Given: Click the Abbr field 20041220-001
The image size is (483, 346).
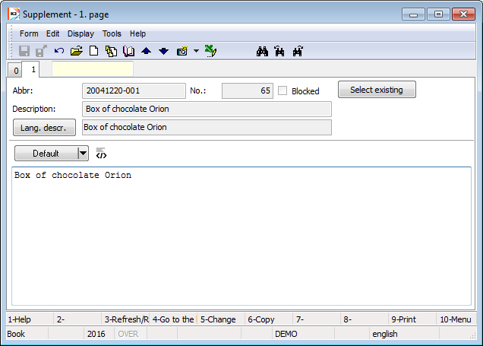Looking at the screenshot, I should pos(134,90).
